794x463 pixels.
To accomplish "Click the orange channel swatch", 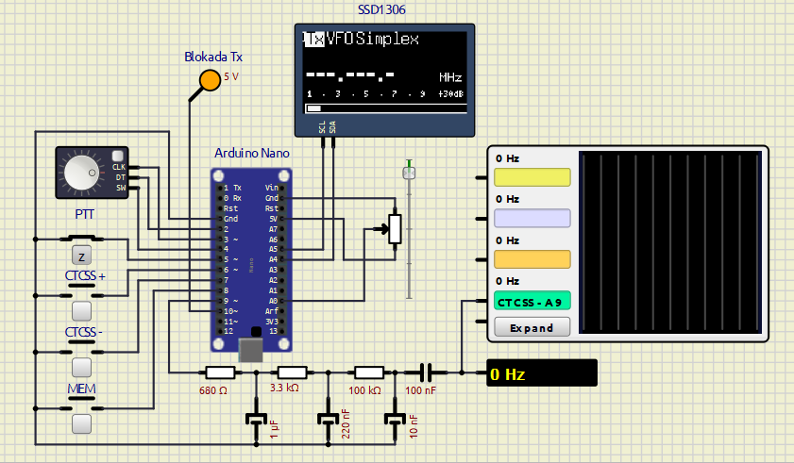I will pos(532,259).
